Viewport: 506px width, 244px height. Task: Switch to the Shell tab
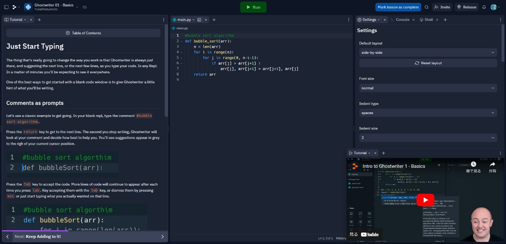coord(426,19)
